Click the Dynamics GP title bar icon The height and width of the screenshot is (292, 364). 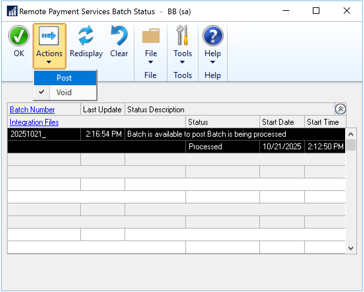(12, 12)
